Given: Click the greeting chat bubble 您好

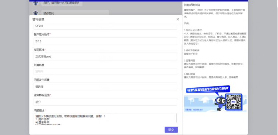Looking at the screenshot, I should pos(62,3).
